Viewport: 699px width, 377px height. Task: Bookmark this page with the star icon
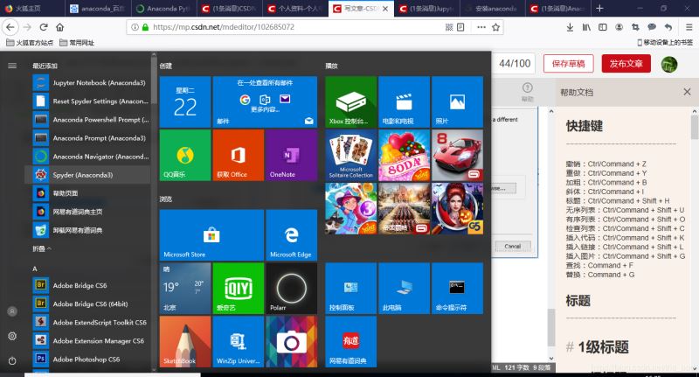pyautogui.click(x=495, y=27)
